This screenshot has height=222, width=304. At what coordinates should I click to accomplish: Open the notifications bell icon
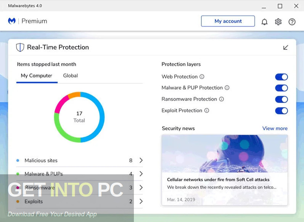264,22
